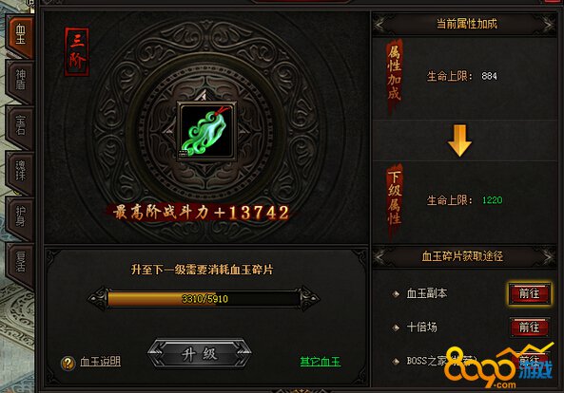Screen dimensions: 564x393
Task: Open the 血玉说明 link
Action: pos(101,362)
